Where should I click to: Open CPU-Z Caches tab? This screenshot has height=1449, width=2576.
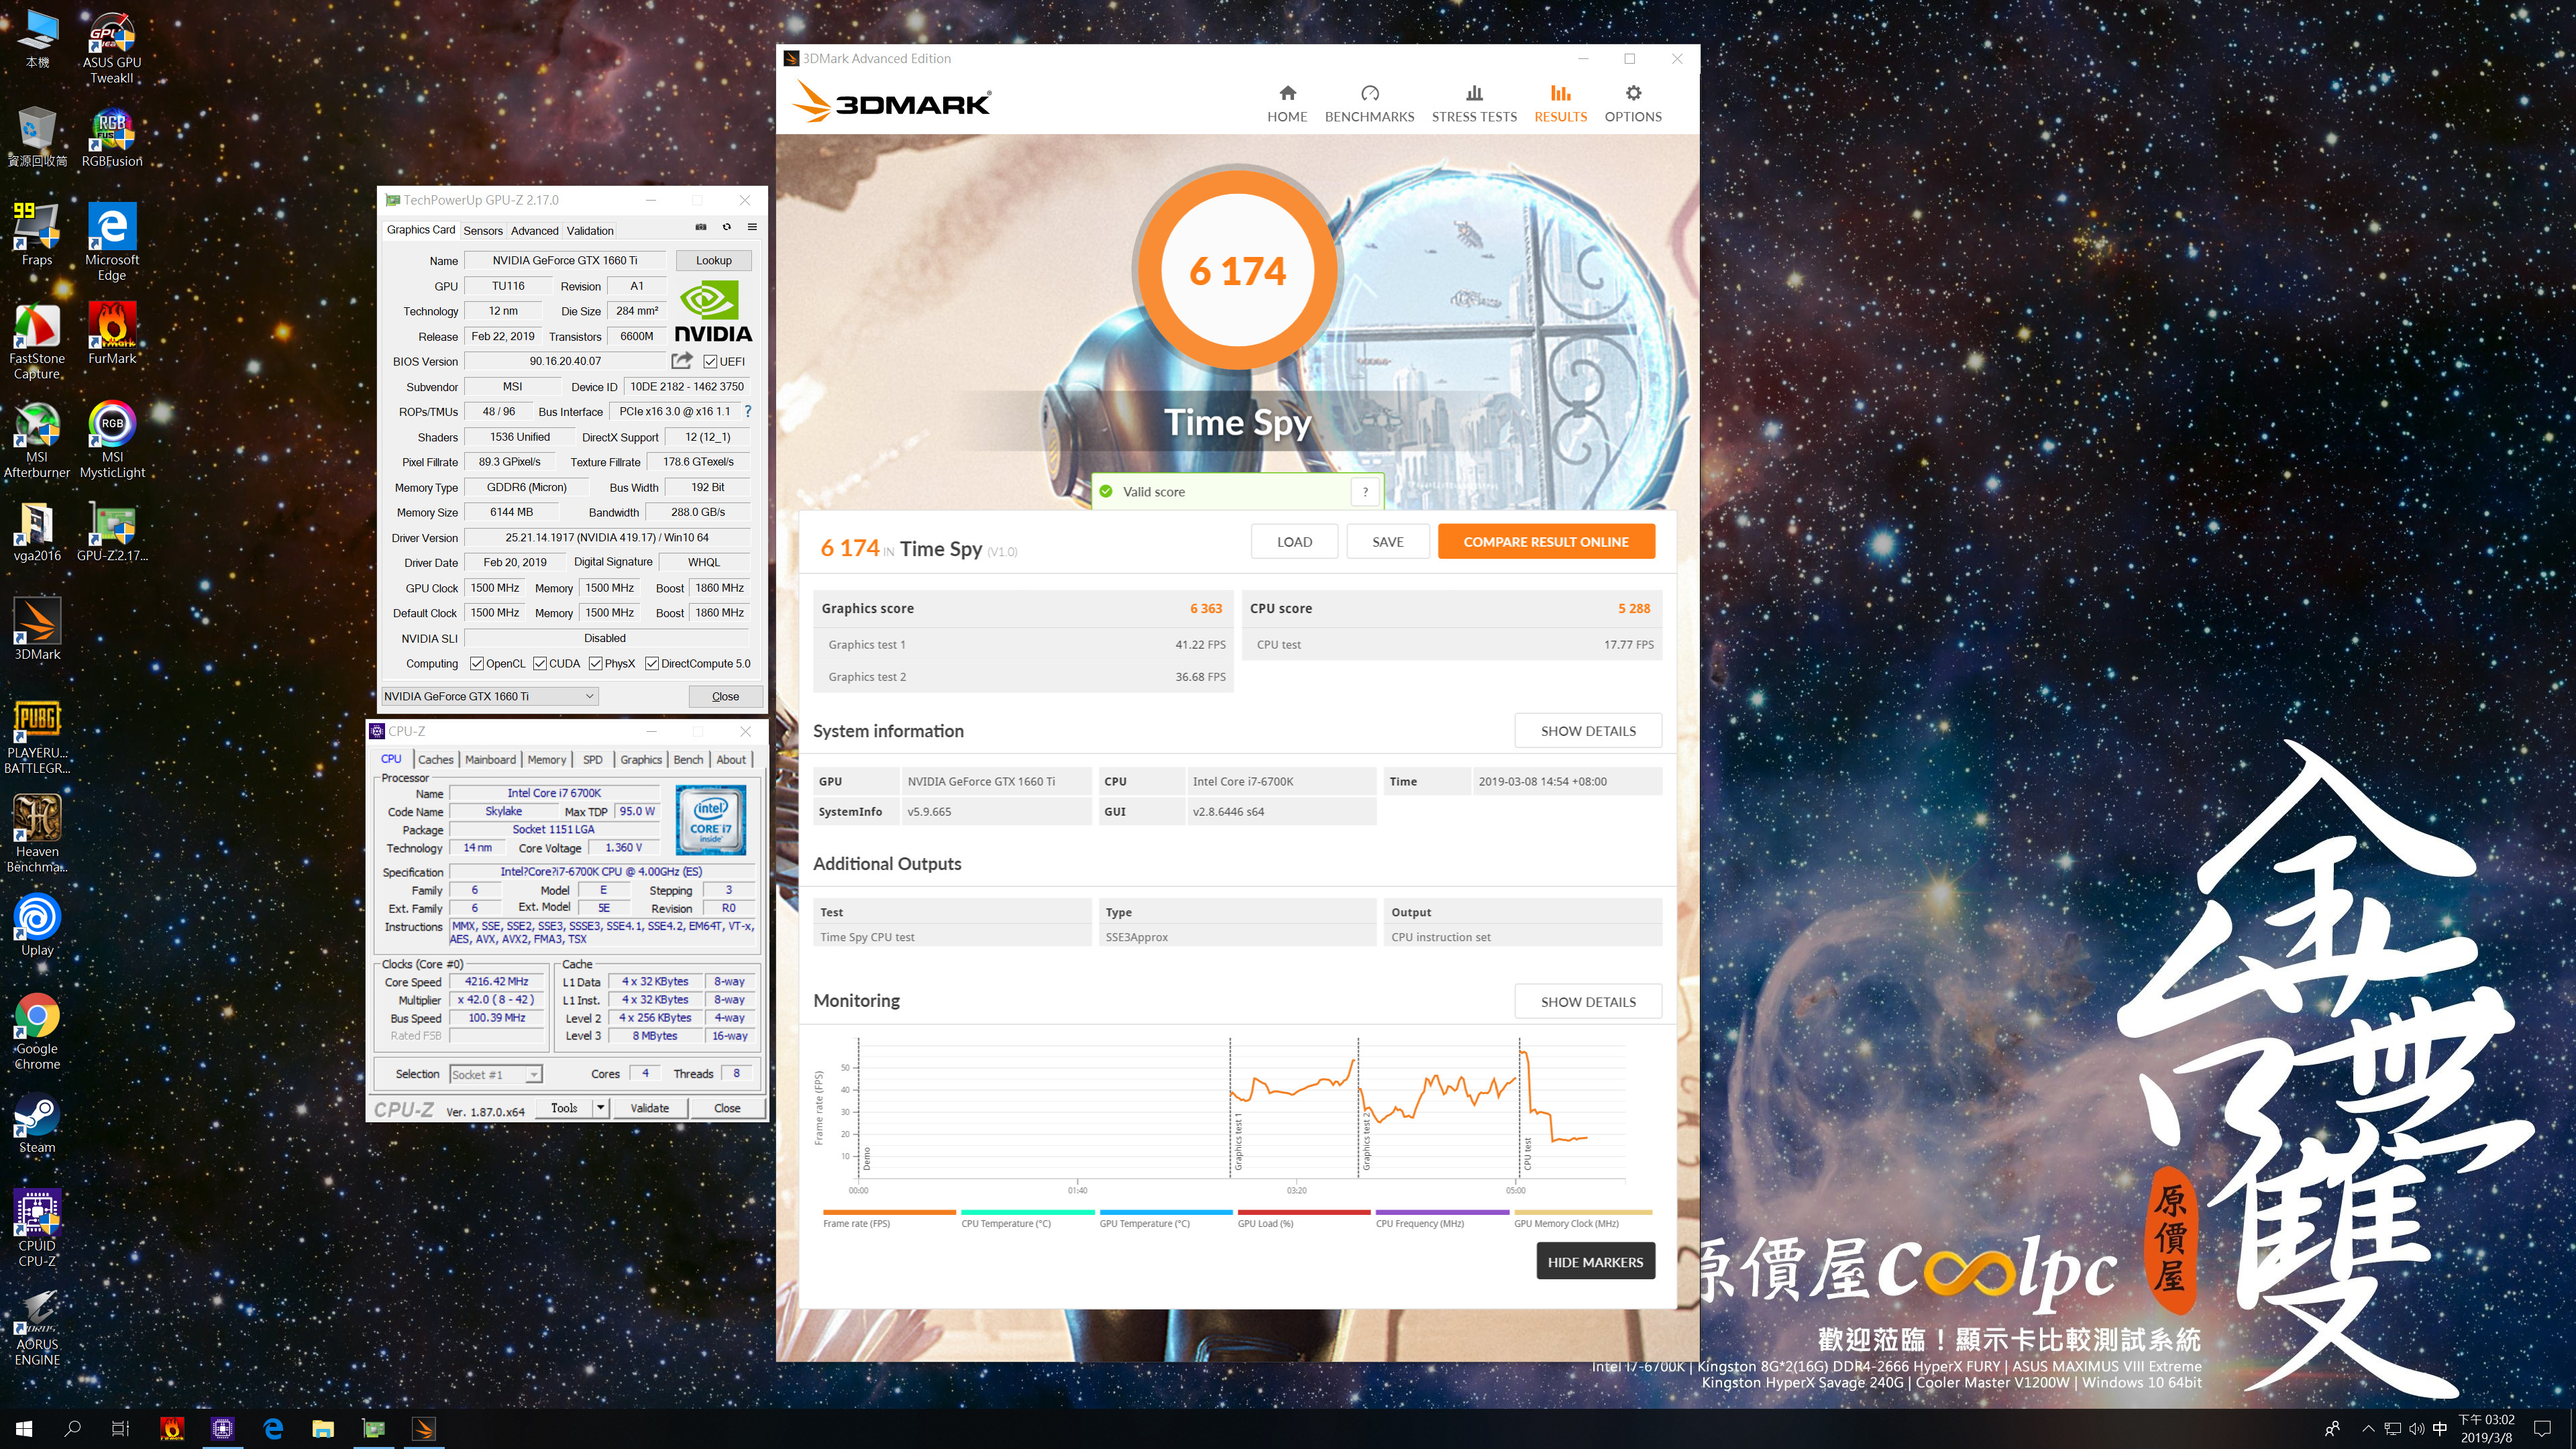click(436, 759)
